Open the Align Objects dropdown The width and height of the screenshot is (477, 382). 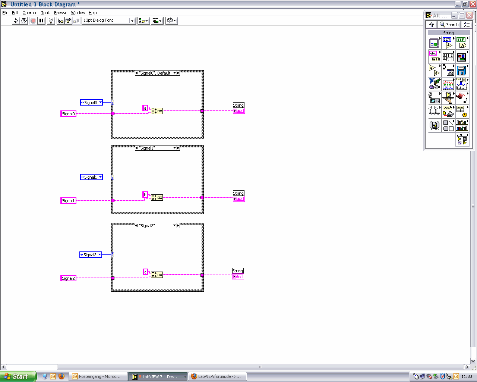coord(143,21)
